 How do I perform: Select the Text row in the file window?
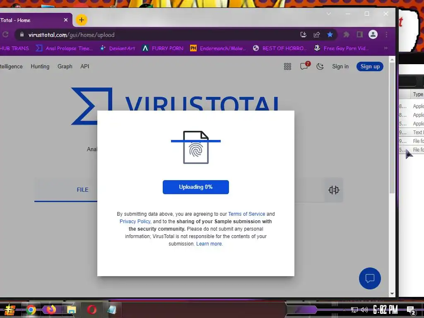click(x=412, y=132)
